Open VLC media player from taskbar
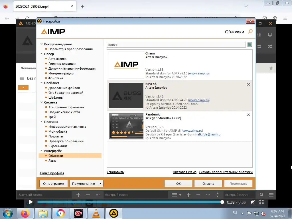 96,213
